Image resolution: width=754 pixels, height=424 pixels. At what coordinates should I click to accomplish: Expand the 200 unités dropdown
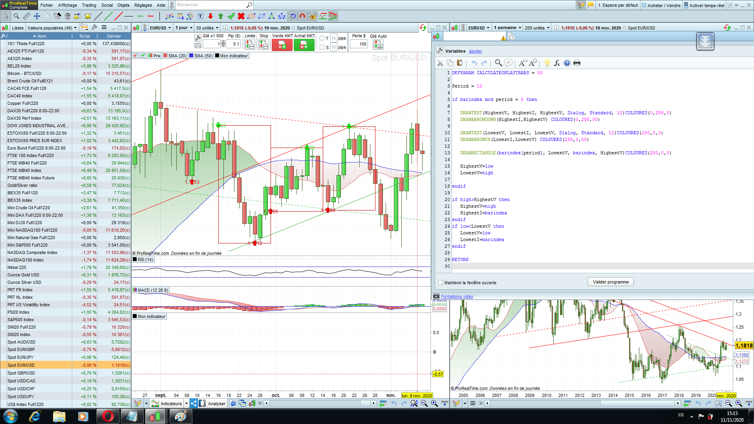[x=537, y=28]
